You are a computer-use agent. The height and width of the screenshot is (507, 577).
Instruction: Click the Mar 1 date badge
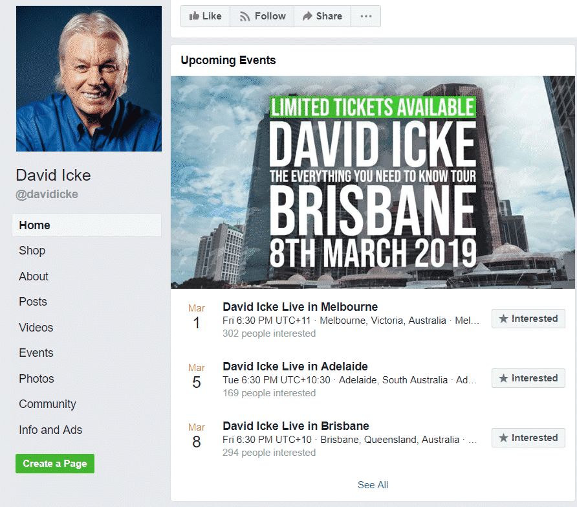(197, 317)
